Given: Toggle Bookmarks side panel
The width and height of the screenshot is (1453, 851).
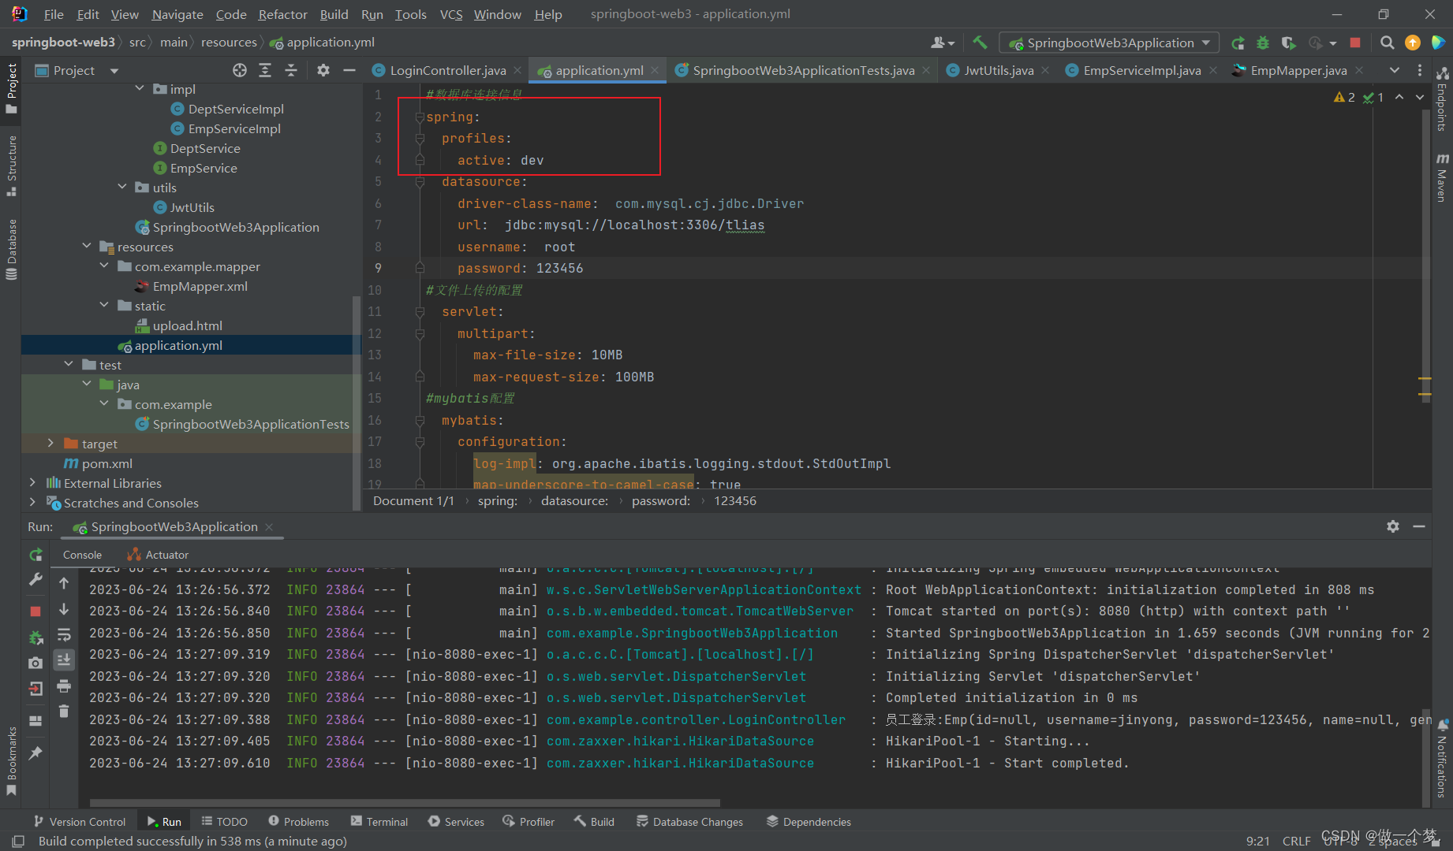Looking at the screenshot, I should click(11, 761).
